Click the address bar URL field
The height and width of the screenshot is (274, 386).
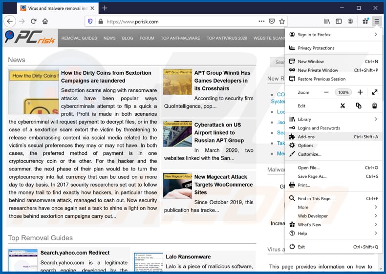181,21
